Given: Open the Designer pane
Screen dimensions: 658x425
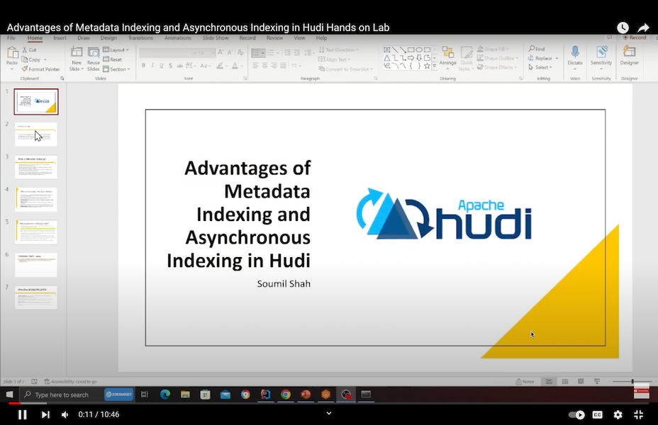Looking at the screenshot, I should pyautogui.click(x=629, y=55).
